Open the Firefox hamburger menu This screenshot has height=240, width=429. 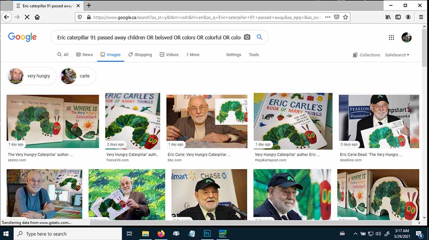click(421, 17)
